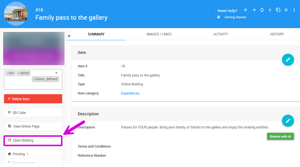
Task: Refresh the item using the reload icon
Action: 262,10
